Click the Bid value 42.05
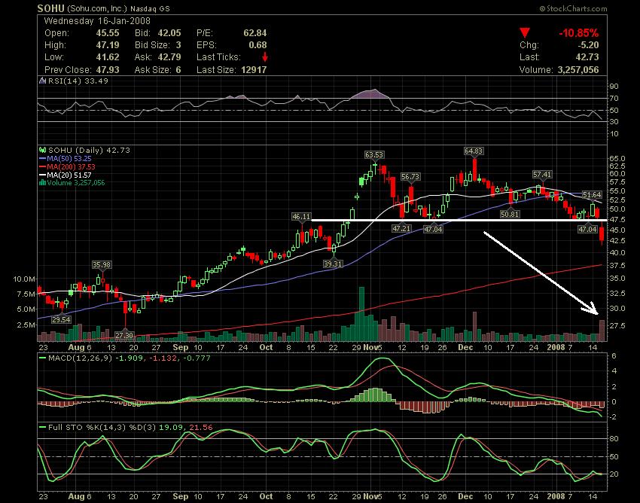 169,33
